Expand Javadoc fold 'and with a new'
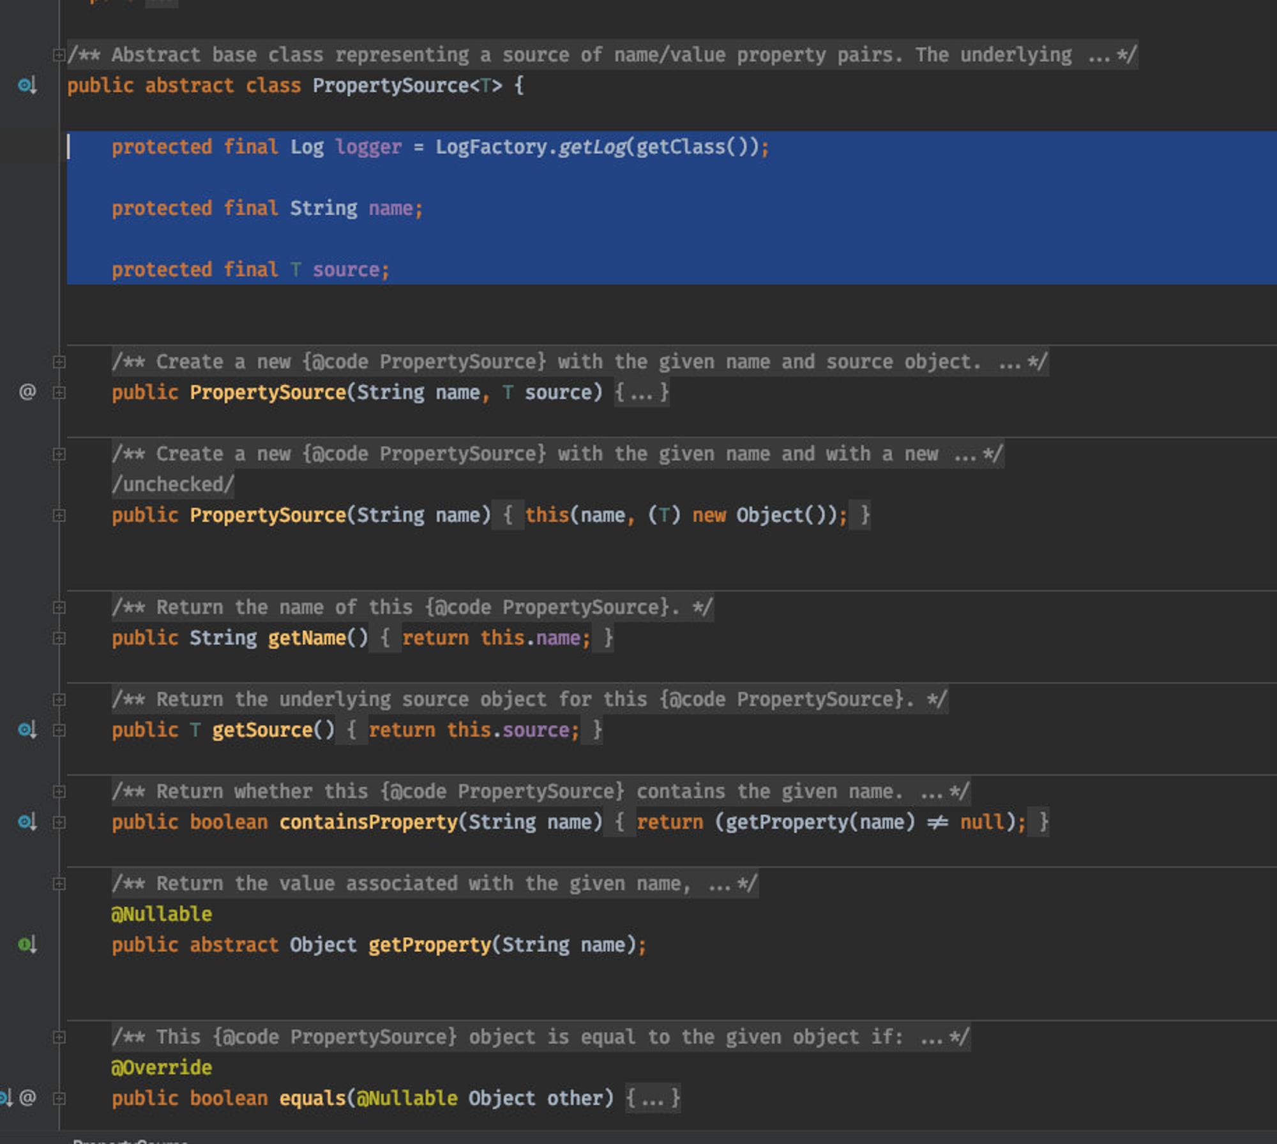The width and height of the screenshot is (1277, 1144). [59, 454]
